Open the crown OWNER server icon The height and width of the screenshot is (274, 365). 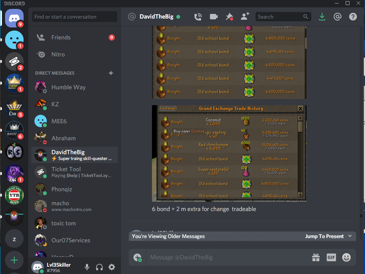[x=14, y=83]
